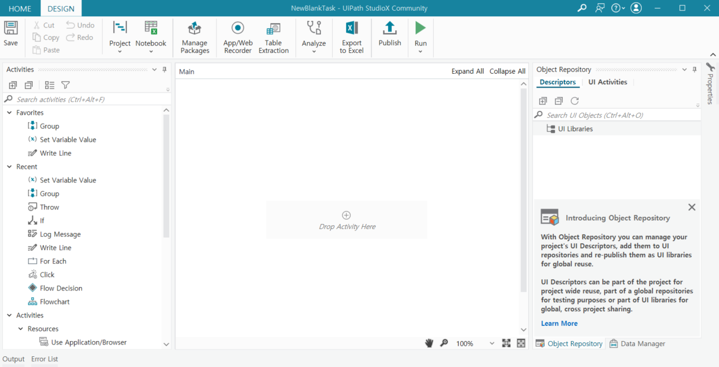Open the Help menu question mark
719x367 pixels.
(618, 8)
